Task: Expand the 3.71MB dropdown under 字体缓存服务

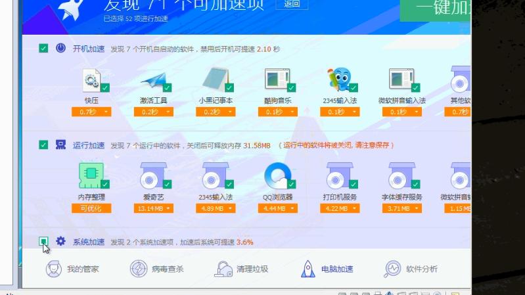Action: (402, 208)
